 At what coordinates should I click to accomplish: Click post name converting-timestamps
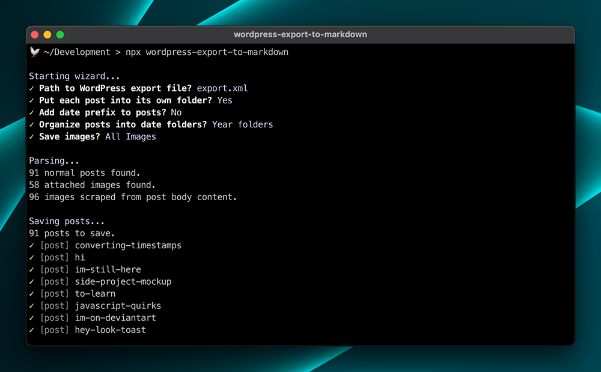click(x=128, y=246)
